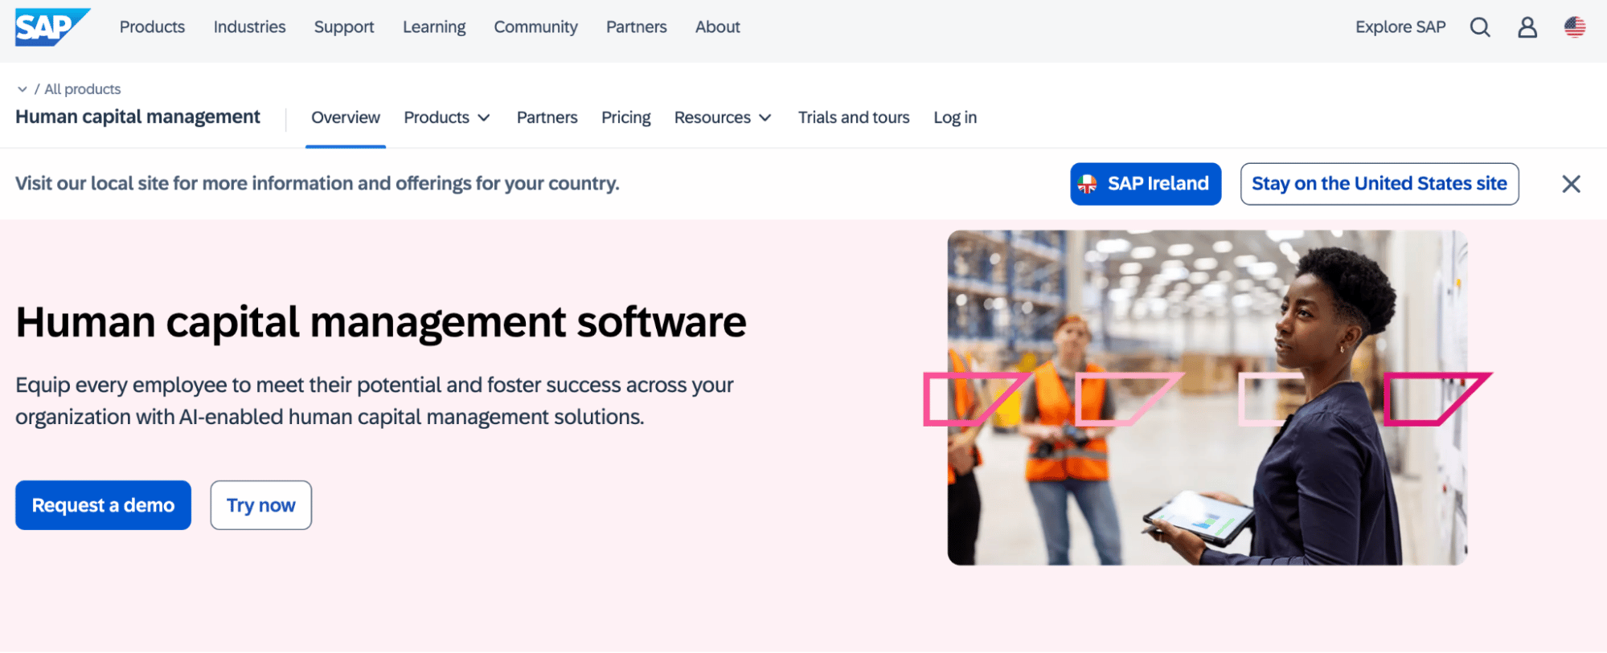
Task: Open country selector US flag icon
Action: [x=1575, y=27]
